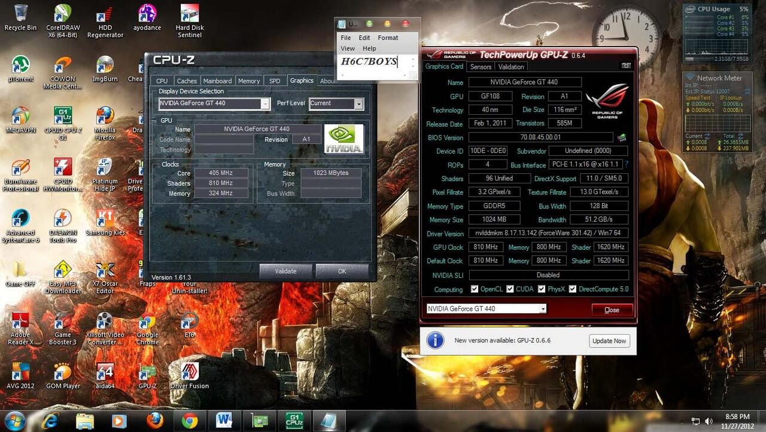This screenshot has height=432, width=766.
Task: Open Samsung Kies desktop shortcut
Action: tap(105, 222)
